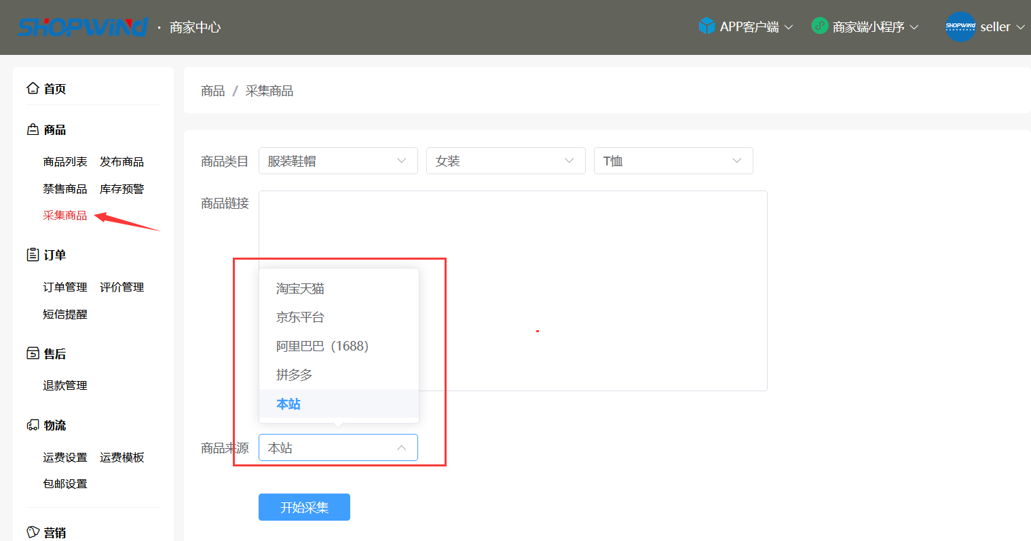Click the 商品 breadcrumb link
1031x541 pixels.
[x=213, y=91]
